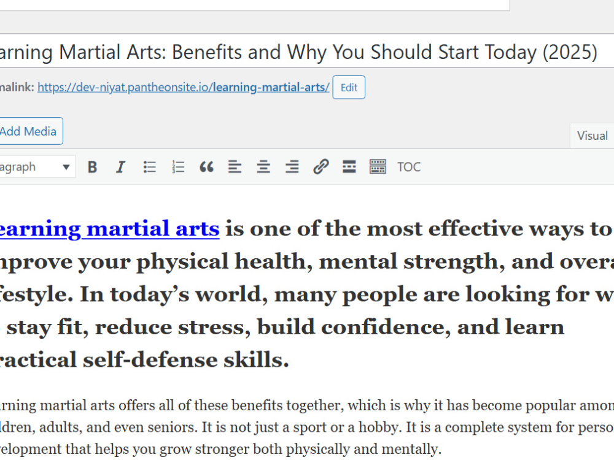This screenshot has height=460, width=614.
Task: Insert TOC from toolbar
Action: pyautogui.click(x=409, y=167)
